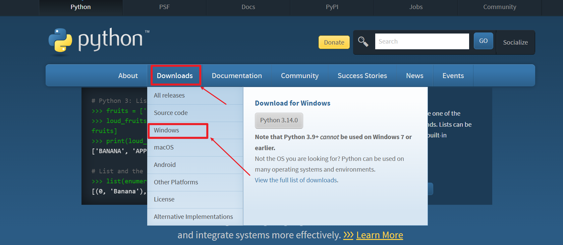Choose All releases from Downloads dropdown

pos(195,96)
